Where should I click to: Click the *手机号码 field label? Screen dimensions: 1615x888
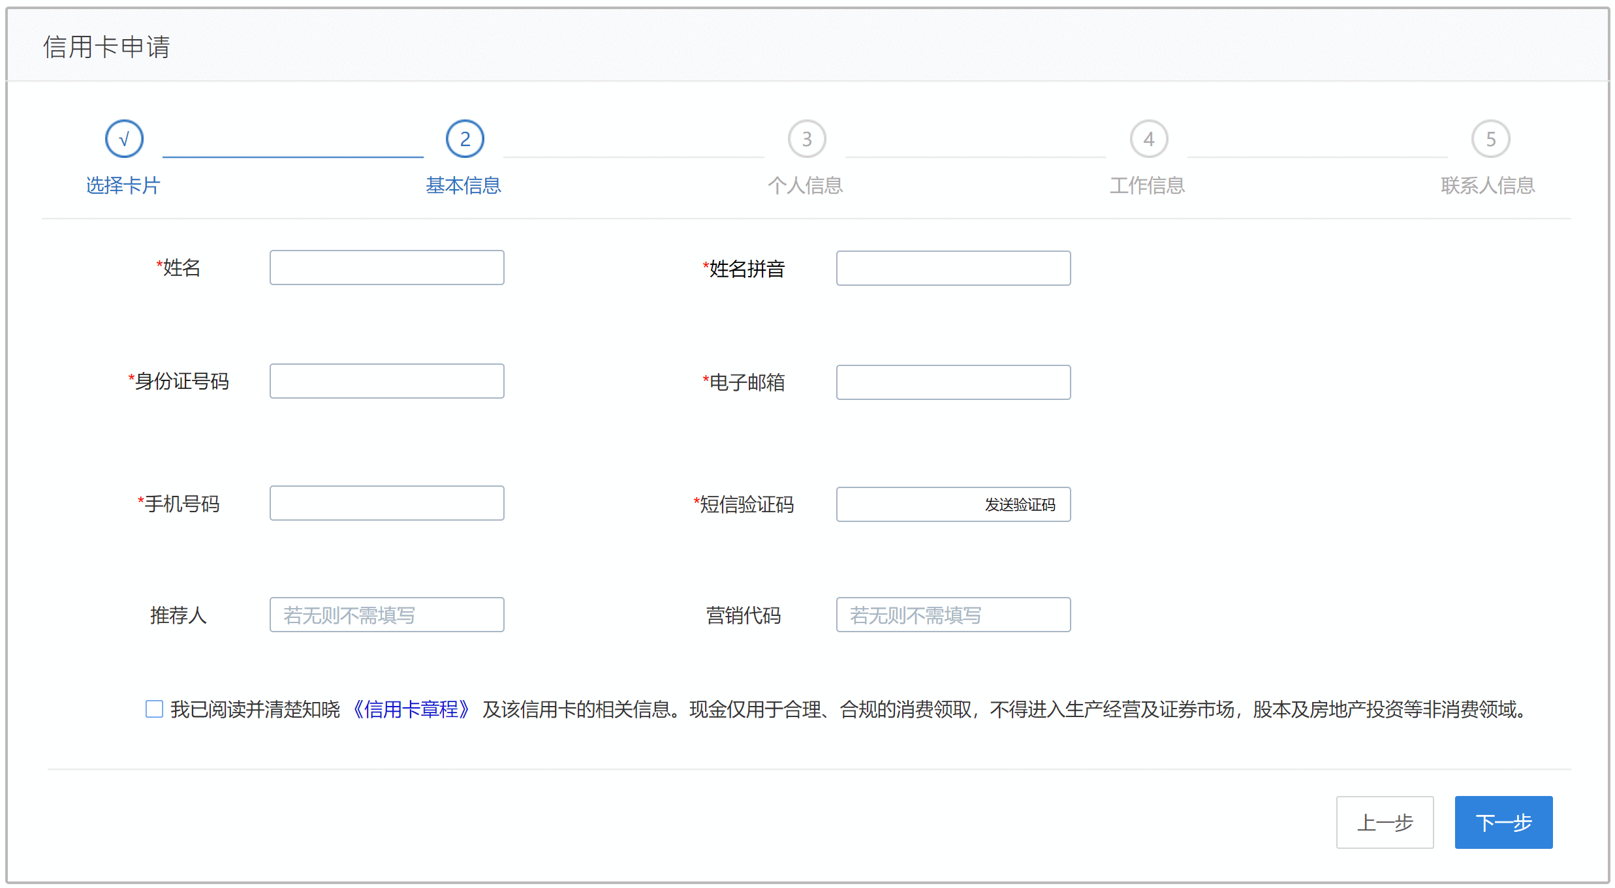click(x=178, y=504)
